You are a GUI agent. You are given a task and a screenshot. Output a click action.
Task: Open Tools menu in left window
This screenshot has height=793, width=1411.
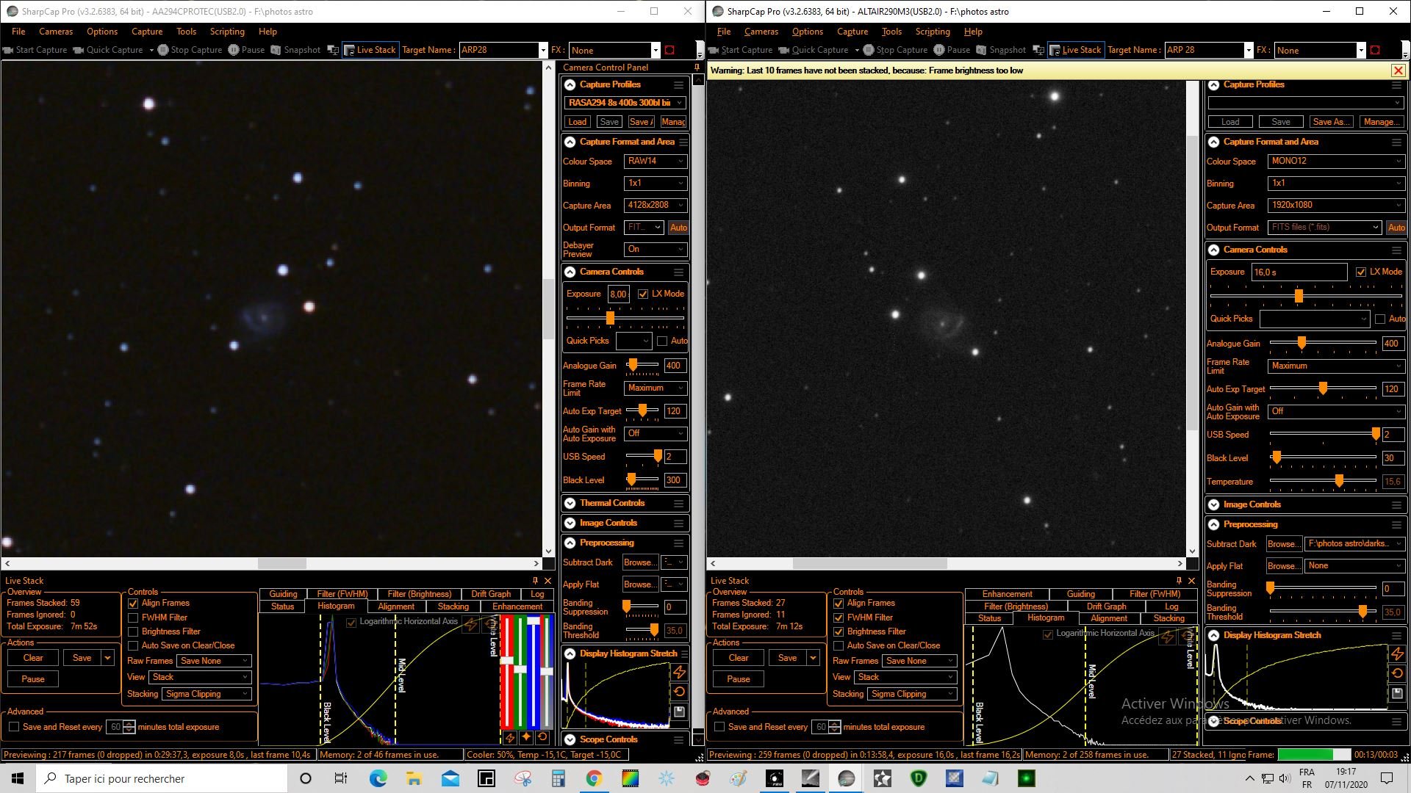(186, 32)
